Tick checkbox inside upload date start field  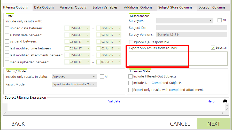(67, 28)
